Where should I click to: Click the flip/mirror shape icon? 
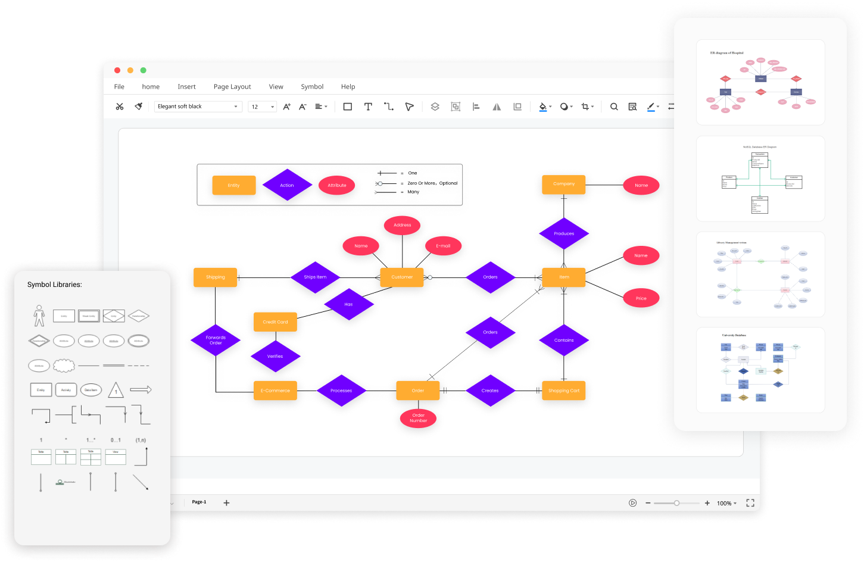pyautogui.click(x=496, y=106)
